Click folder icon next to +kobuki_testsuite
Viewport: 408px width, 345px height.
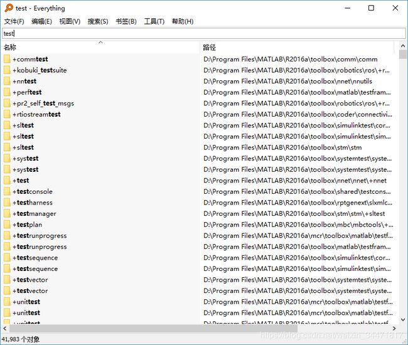(8, 70)
